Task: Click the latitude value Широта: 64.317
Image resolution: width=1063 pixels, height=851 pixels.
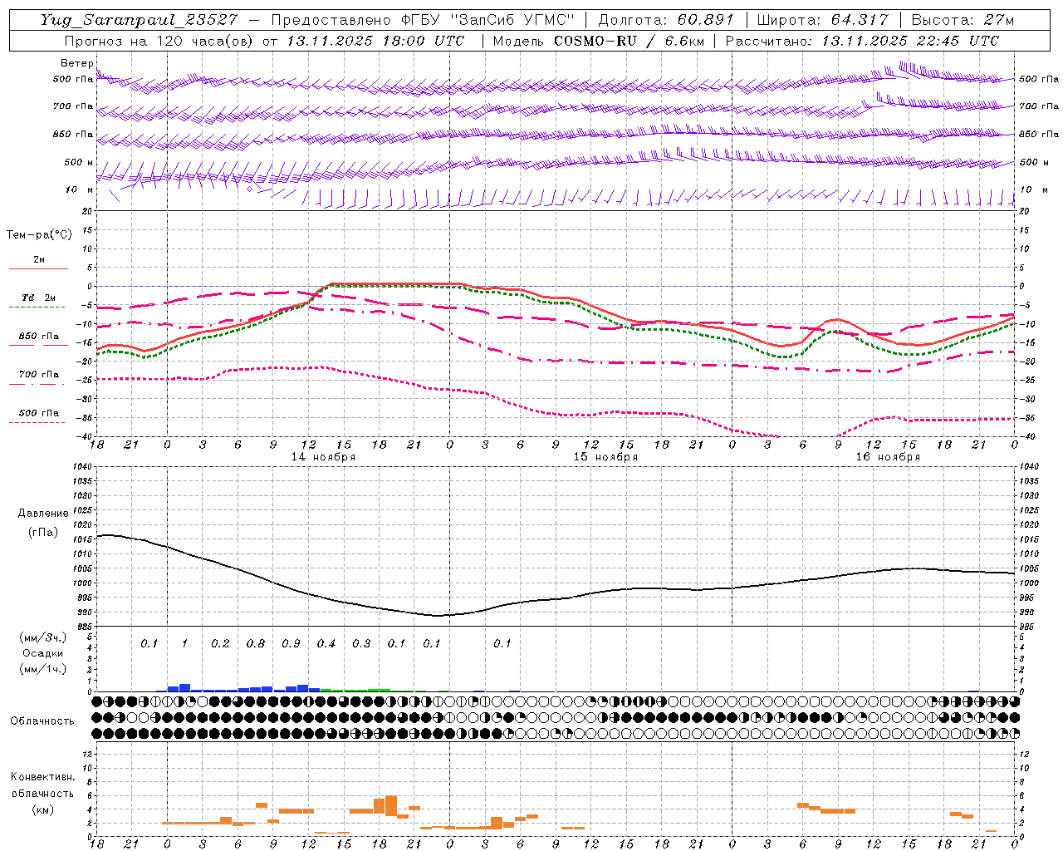Action: [823, 20]
